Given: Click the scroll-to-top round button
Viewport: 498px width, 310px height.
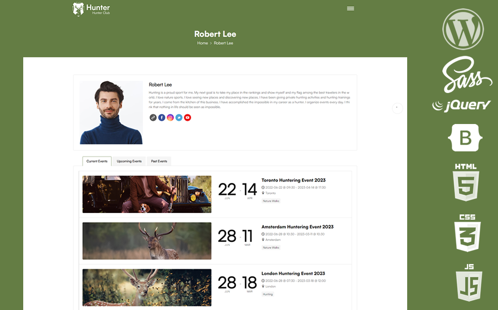Looking at the screenshot, I should click(x=397, y=108).
